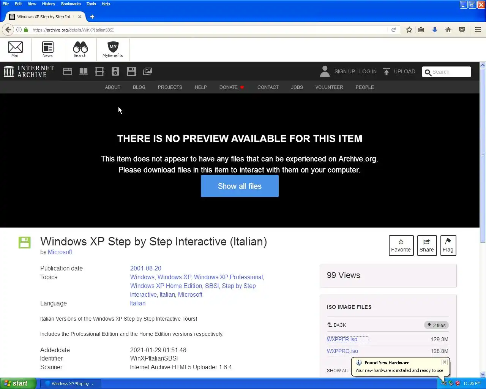Open the Software floppy disk icon
This screenshot has width=486, height=389.
coord(131,71)
